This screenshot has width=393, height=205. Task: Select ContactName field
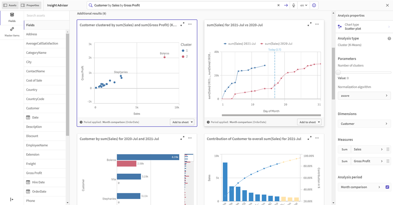pyautogui.click(x=45, y=71)
